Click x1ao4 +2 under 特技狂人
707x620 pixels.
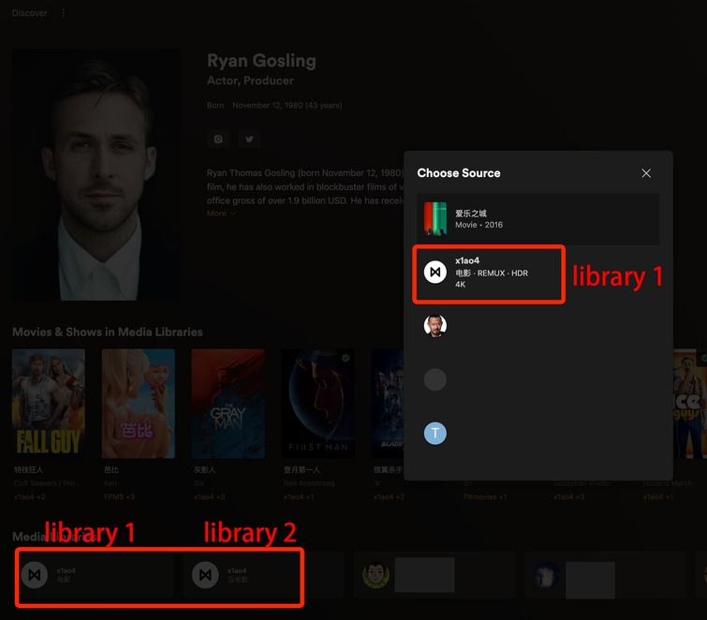click(x=30, y=497)
